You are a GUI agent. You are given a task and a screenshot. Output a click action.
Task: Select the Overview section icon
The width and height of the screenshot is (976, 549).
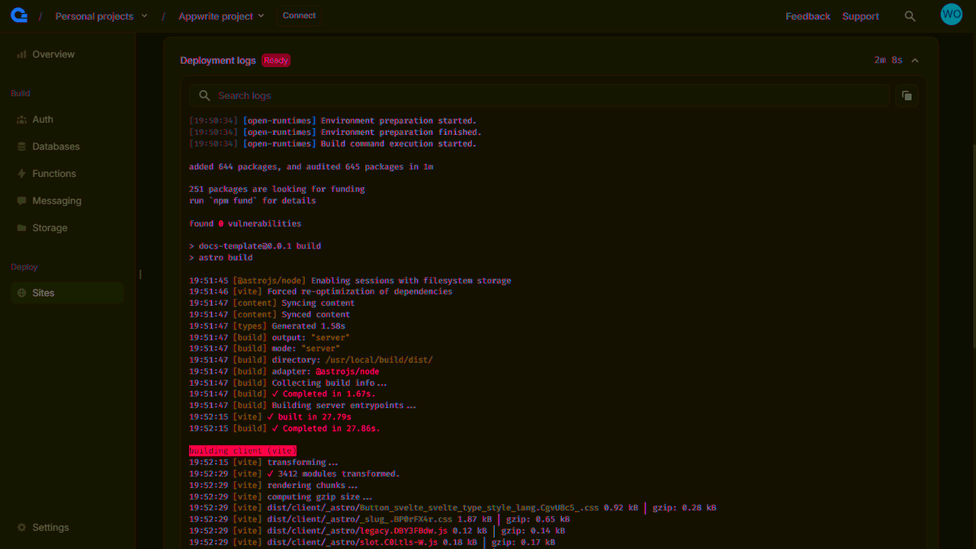21,54
